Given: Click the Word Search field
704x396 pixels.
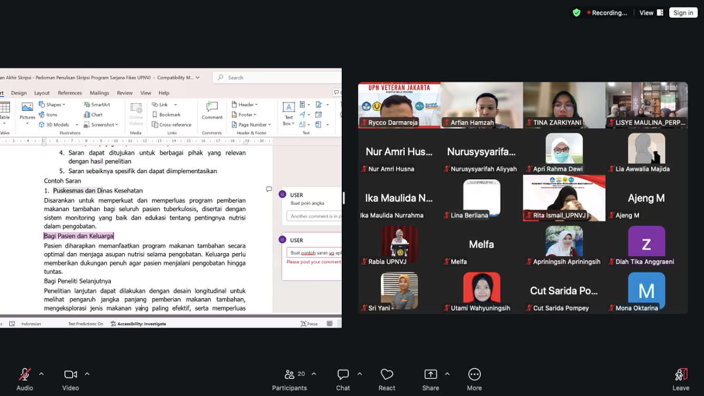Looking at the screenshot, I should point(278,78).
